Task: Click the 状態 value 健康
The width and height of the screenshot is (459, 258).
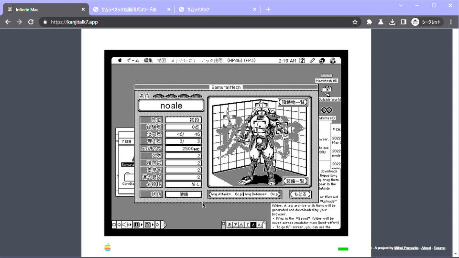Action: point(183,194)
